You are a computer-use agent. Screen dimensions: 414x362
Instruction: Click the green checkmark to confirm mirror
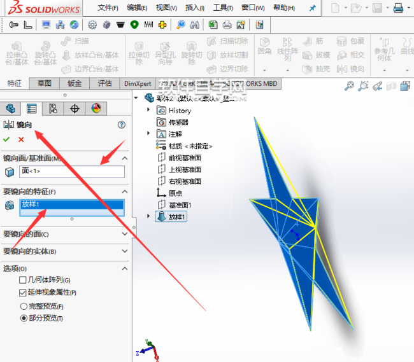tap(6, 139)
